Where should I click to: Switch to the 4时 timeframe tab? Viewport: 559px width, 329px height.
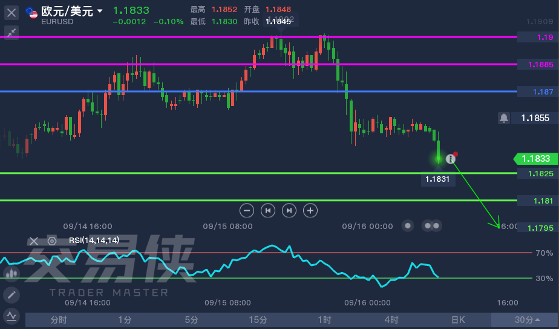click(x=391, y=320)
